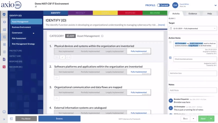Select Not Implemented for Physical devices
218x123 pixels.
(x=66, y=51)
